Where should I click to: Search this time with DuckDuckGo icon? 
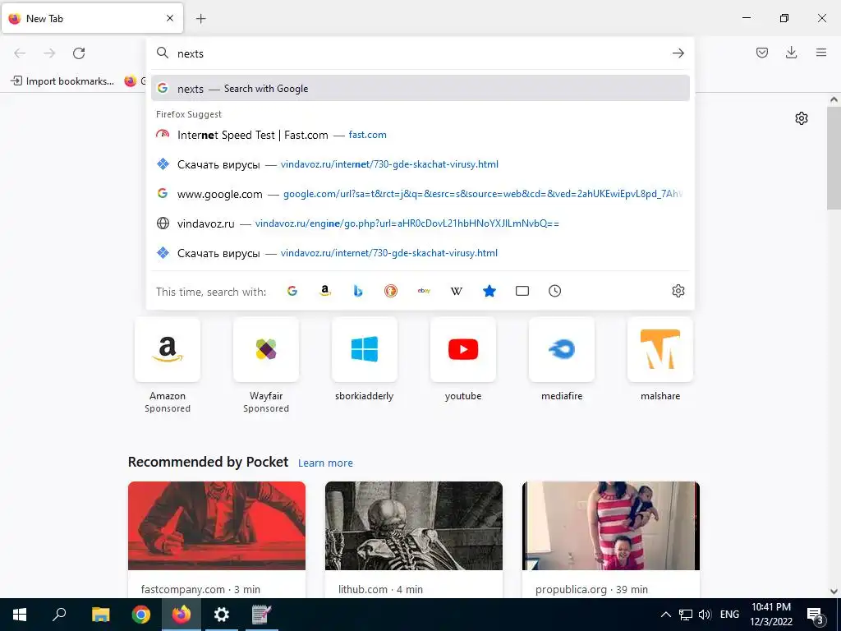point(390,291)
